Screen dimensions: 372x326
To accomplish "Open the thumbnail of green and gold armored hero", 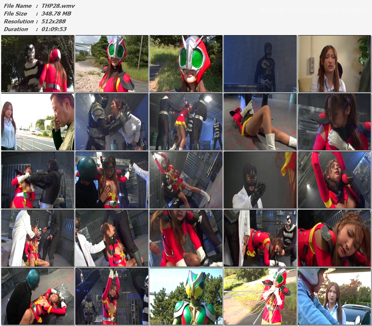I will [186, 296].
